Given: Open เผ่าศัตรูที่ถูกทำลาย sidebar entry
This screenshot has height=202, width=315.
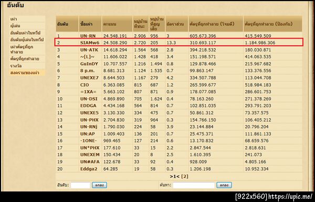Looking at the screenshot, I should (22, 49).
